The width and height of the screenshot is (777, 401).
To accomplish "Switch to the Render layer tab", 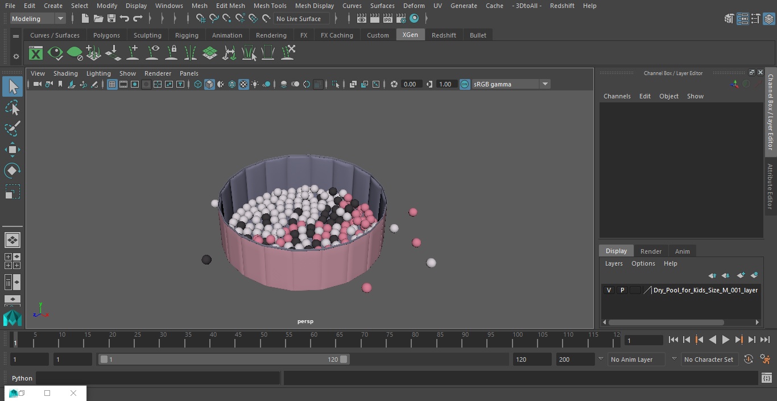I will tap(651, 251).
